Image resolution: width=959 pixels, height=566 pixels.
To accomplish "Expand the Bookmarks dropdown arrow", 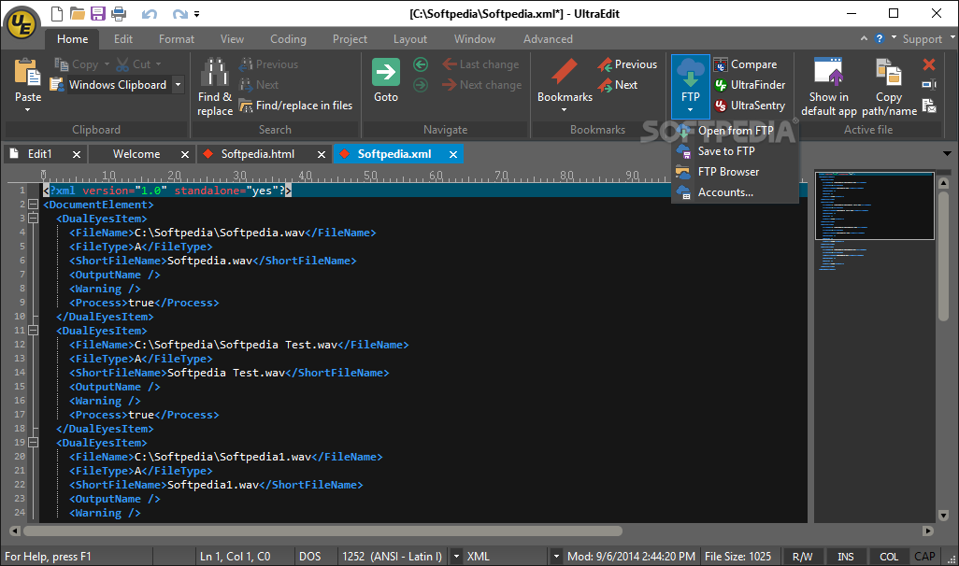I will pos(564,110).
